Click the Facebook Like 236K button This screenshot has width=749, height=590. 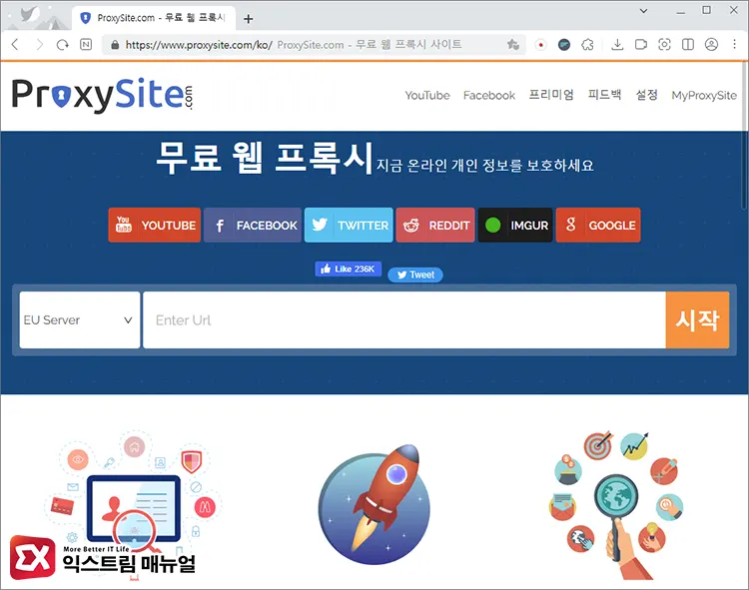(348, 270)
